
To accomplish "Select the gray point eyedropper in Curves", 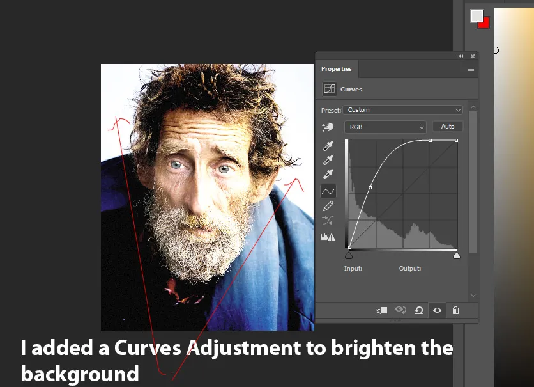I will pyautogui.click(x=328, y=160).
